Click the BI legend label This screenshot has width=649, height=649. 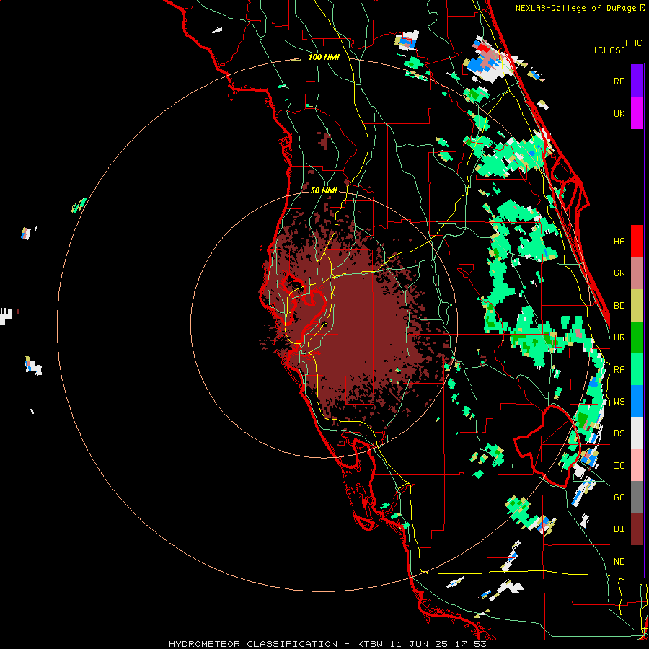[619, 529]
